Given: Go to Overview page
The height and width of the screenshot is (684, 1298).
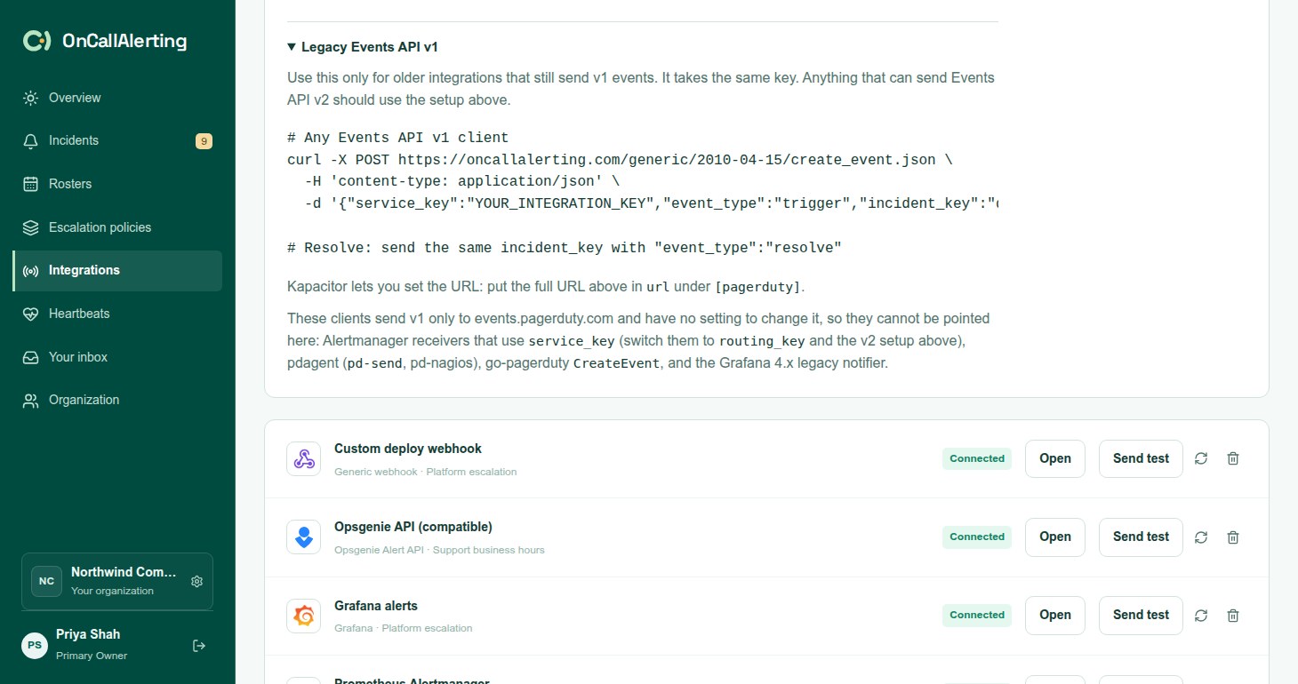Looking at the screenshot, I should coord(117,98).
